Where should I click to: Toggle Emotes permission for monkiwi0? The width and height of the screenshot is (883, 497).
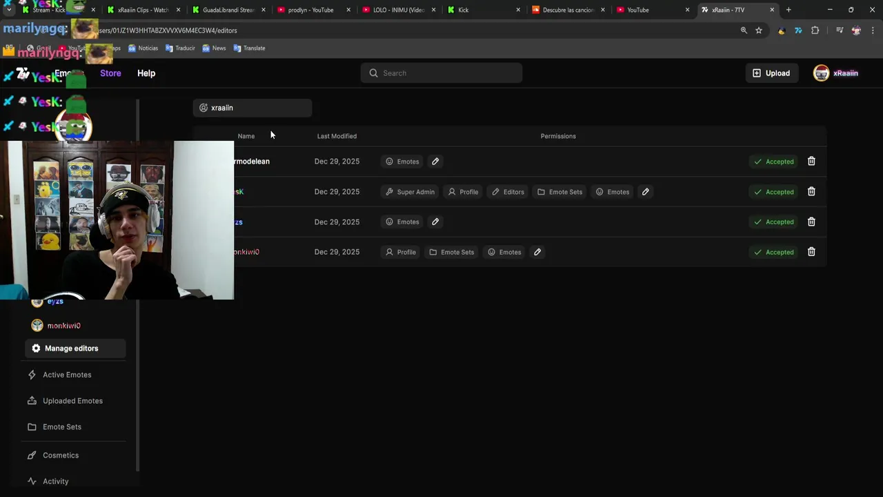[x=504, y=252]
